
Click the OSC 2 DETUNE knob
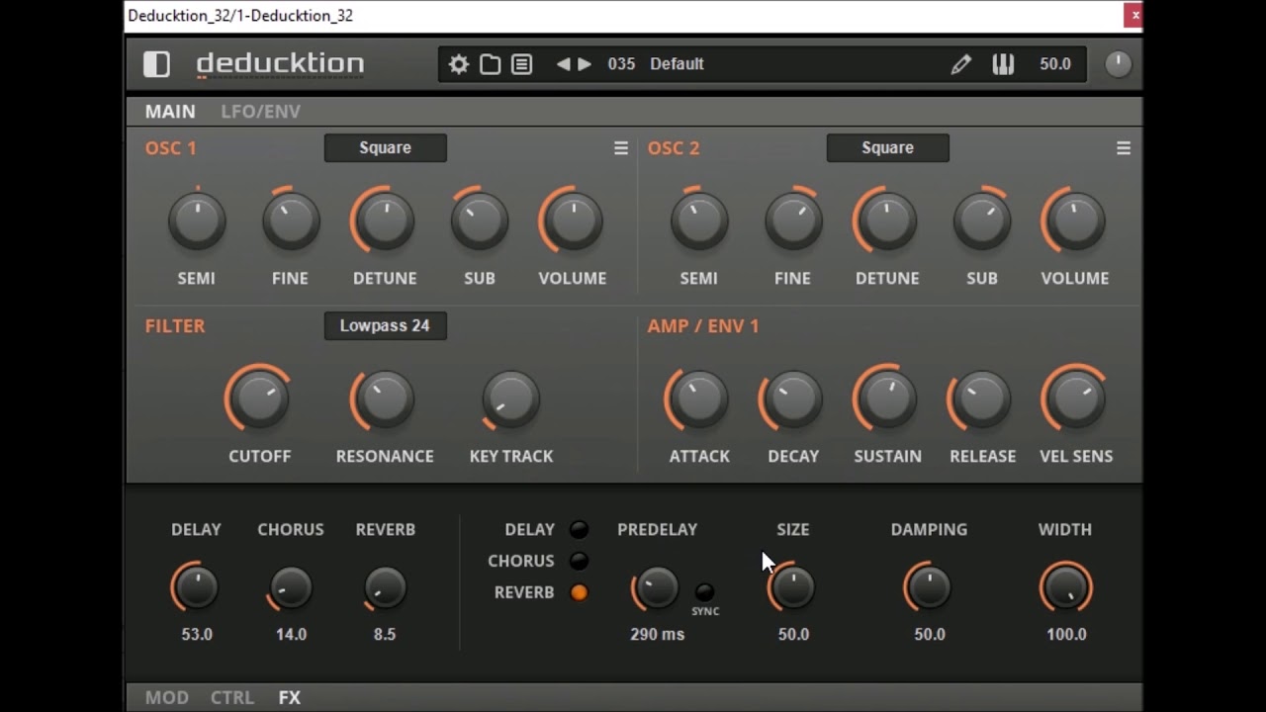click(x=886, y=221)
